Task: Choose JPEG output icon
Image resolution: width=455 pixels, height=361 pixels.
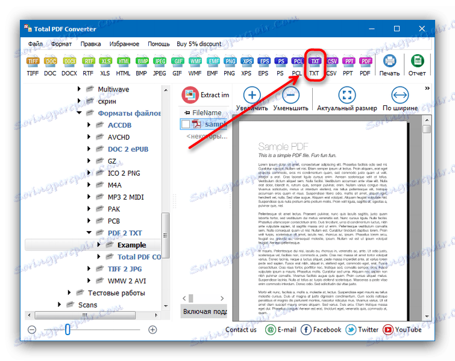Action: (160, 66)
